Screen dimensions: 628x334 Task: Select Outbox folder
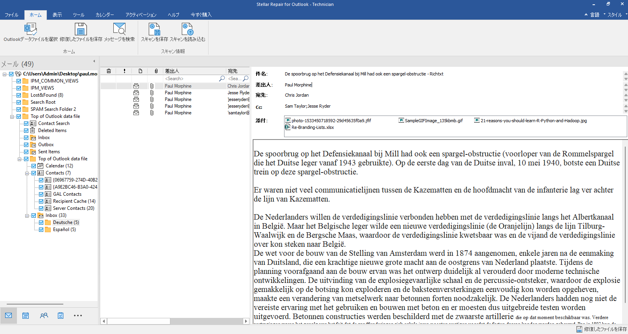click(x=46, y=145)
